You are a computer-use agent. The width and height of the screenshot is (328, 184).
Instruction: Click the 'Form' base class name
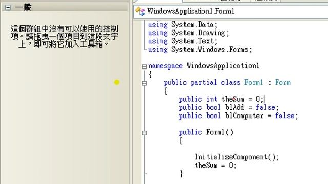[283, 82]
